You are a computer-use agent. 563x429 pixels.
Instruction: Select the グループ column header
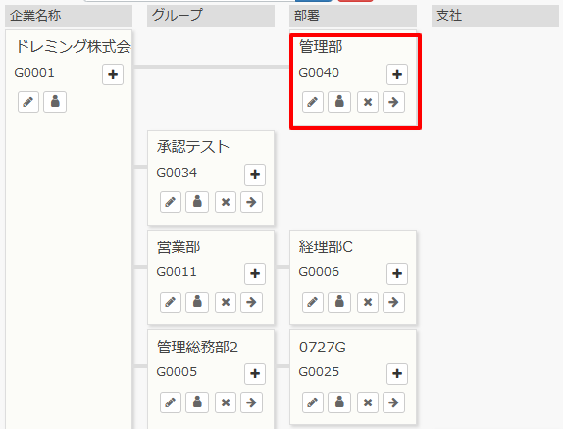pos(211,16)
